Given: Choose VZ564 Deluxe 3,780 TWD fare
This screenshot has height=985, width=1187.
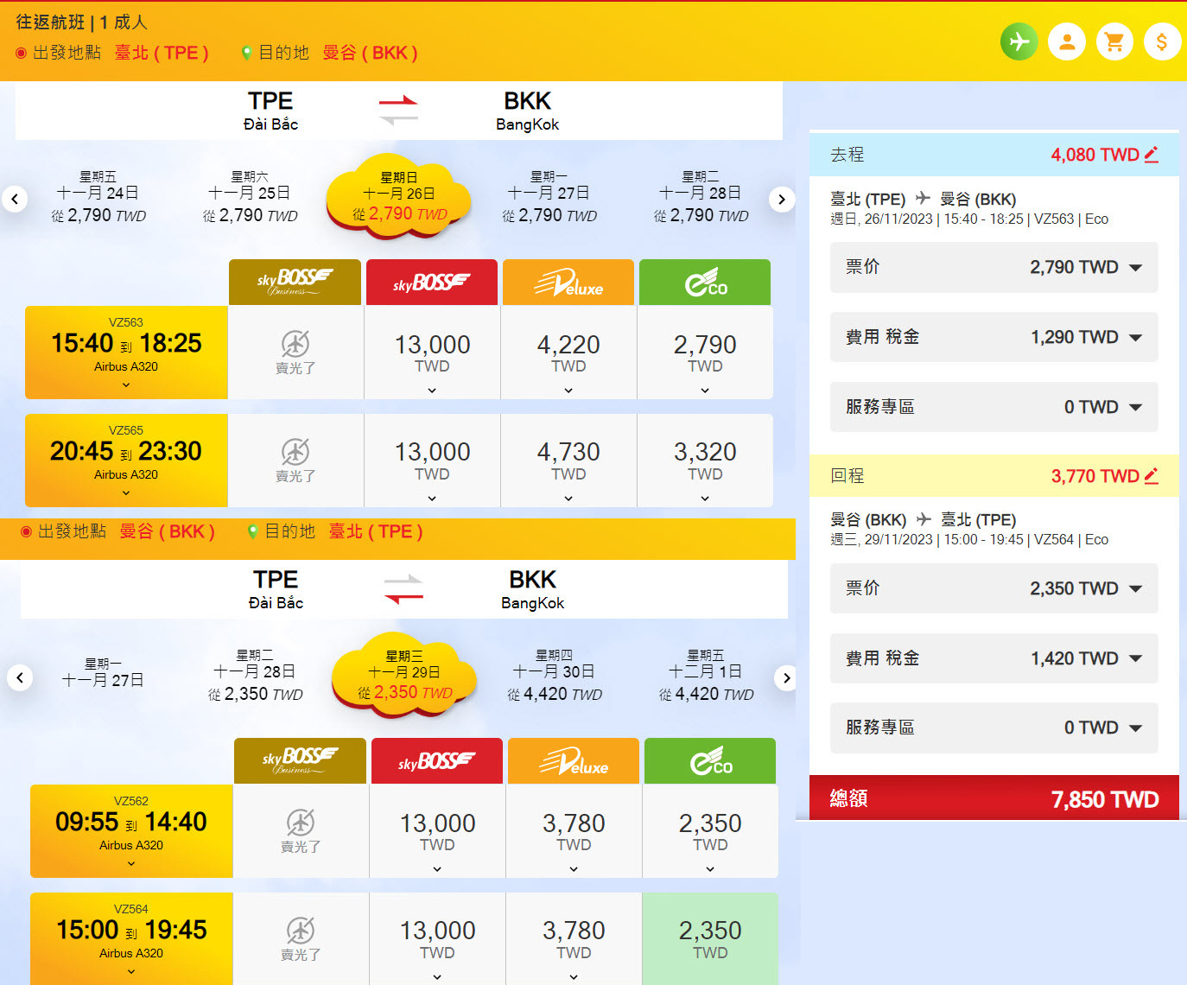Looking at the screenshot, I should click(x=574, y=939).
